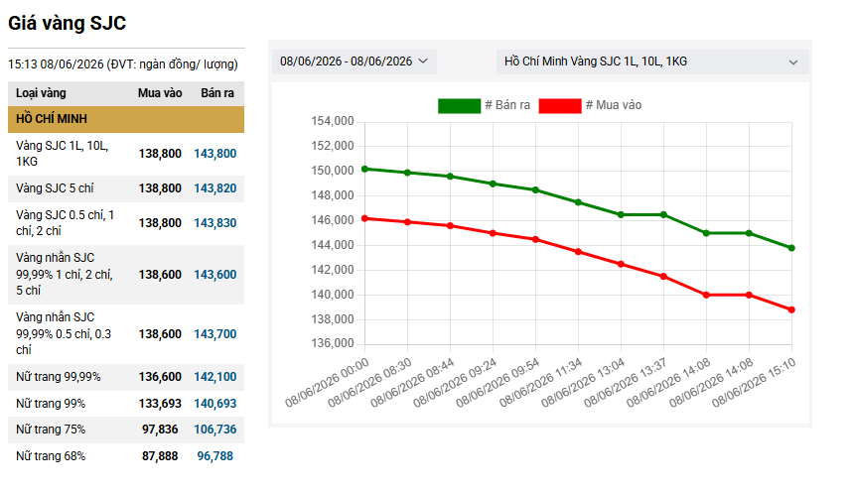Select the 'Nữ trang 68%' row
854x492 pixels.
pos(126,456)
